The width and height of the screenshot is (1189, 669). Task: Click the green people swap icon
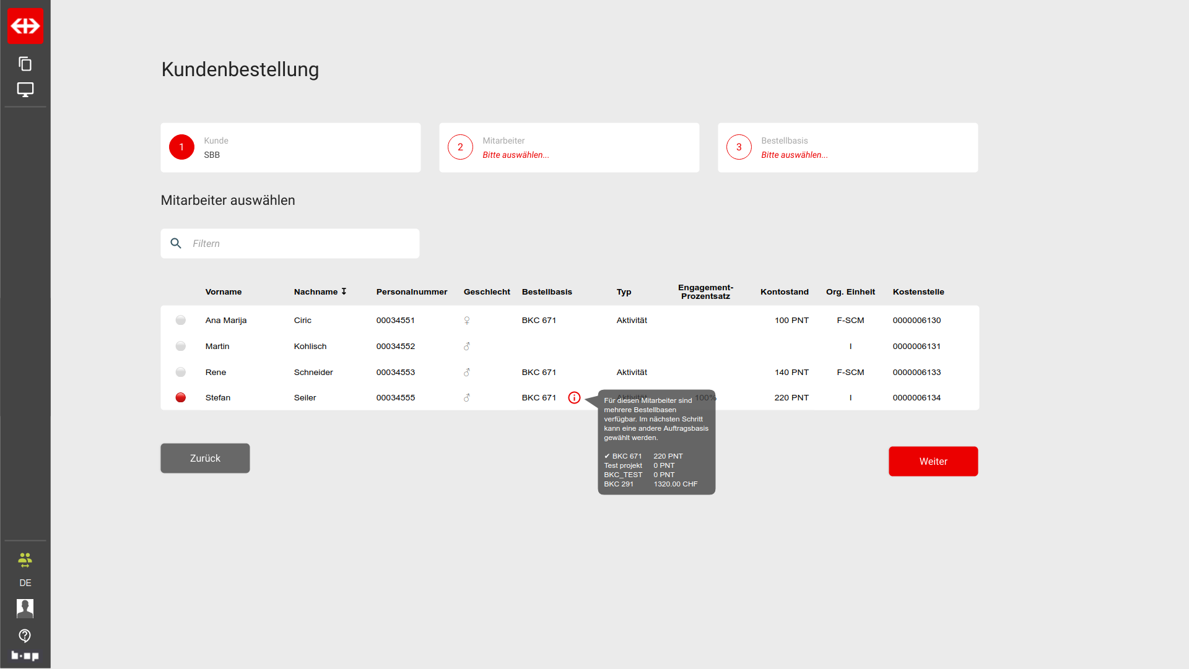pos(25,560)
